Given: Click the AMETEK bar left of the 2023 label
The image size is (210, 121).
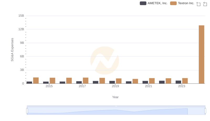Looking at the screenshot, I should (178, 82).
